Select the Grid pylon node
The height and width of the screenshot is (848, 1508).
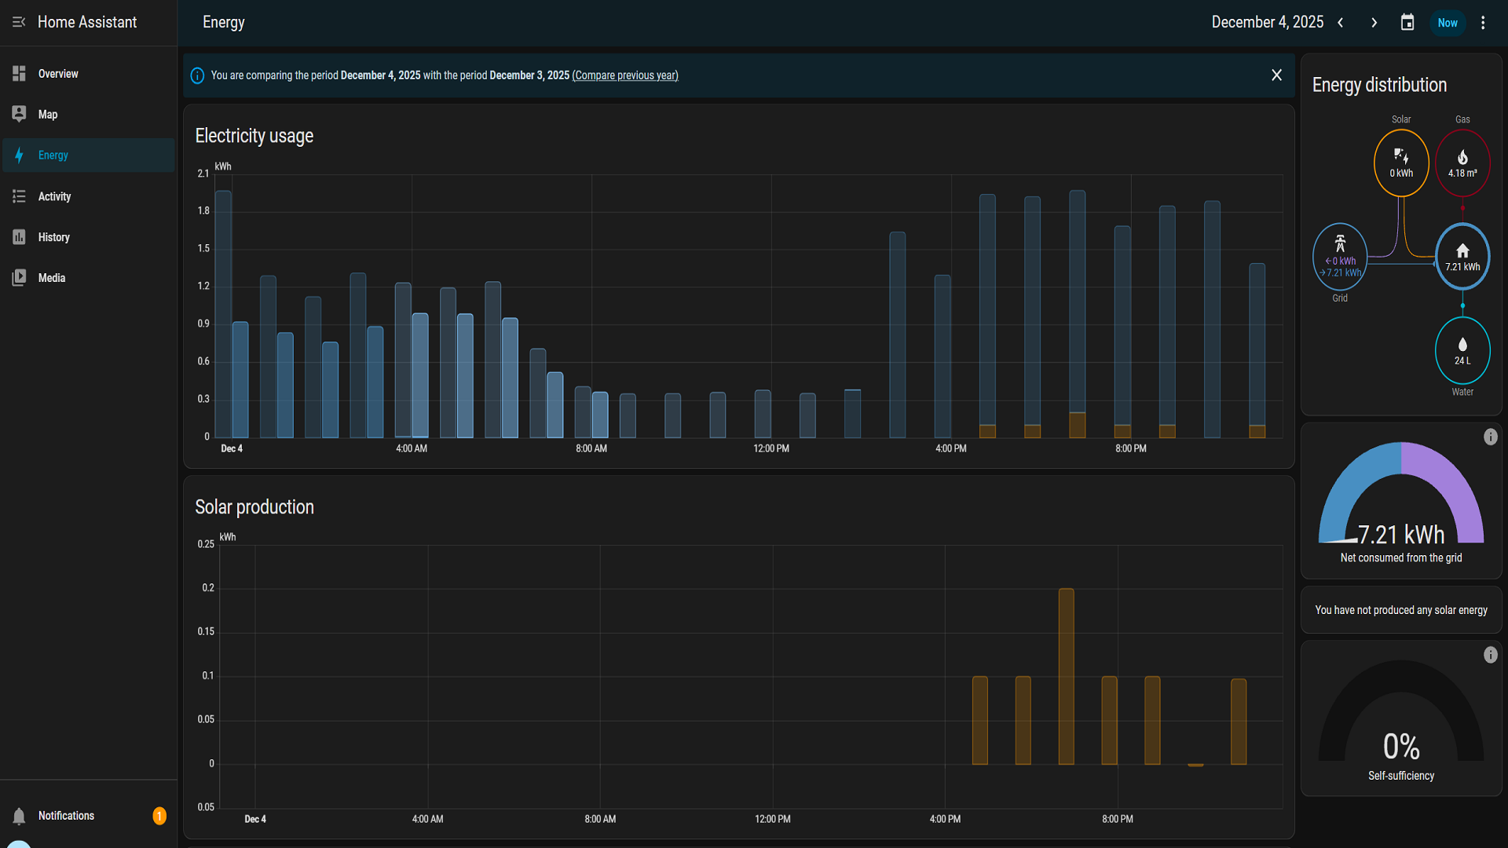pyautogui.click(x=1340, y=257)
